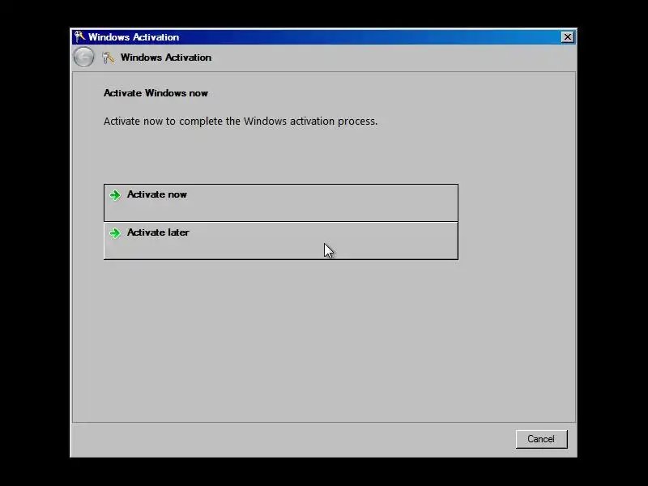
Task: Choose the Activate later option
Action: coord(281,241)
